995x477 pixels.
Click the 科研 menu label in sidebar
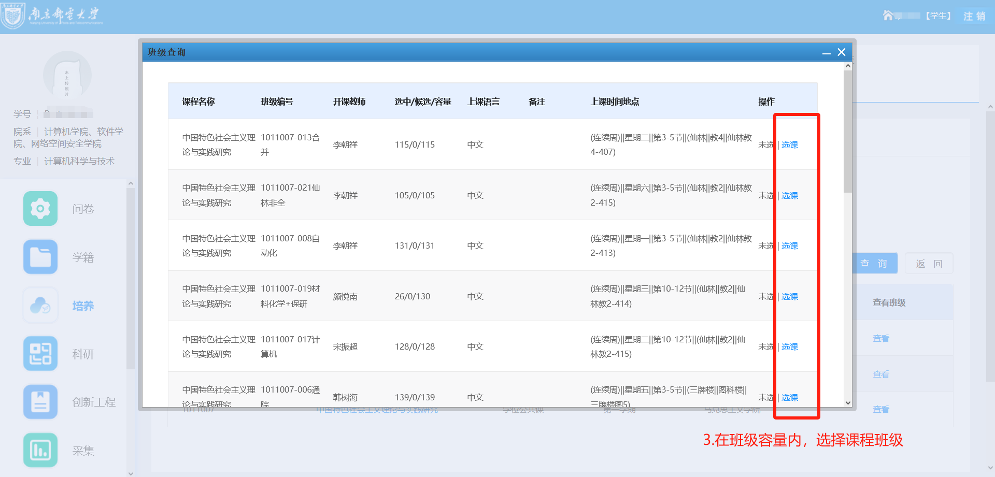pyautogui.click(x=83, y=354)
